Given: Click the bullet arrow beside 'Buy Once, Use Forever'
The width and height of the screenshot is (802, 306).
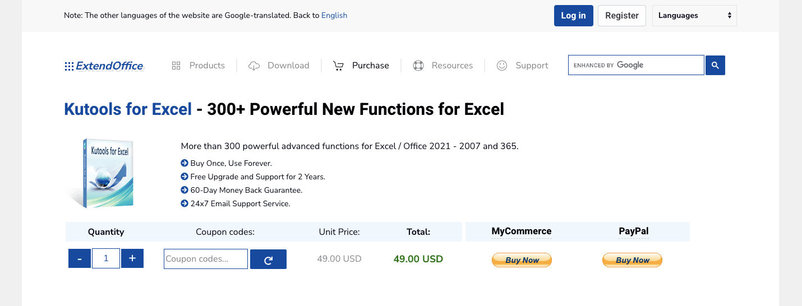Looking at the screenshot, I should 185,163.
